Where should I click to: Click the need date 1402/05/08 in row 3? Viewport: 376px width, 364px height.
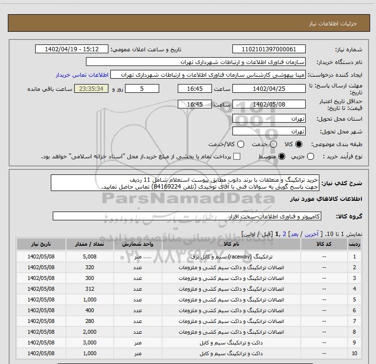point(41,278)
